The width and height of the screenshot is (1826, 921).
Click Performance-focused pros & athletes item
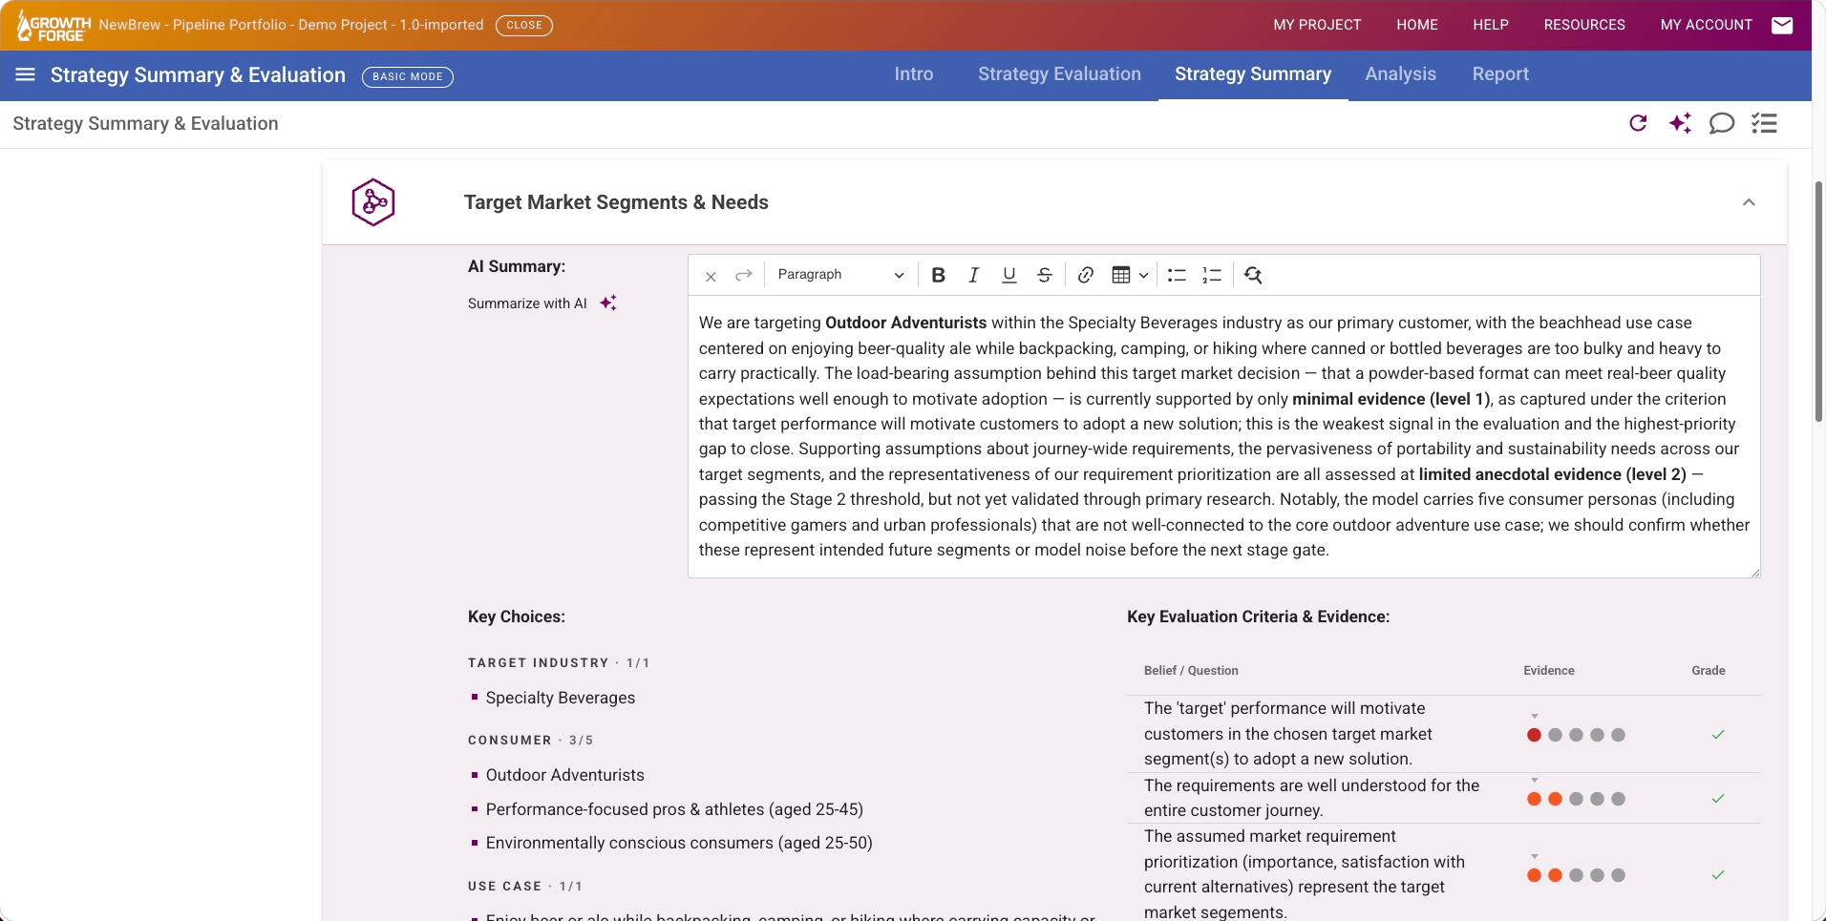pyautogui.click(x=674, y=809)
